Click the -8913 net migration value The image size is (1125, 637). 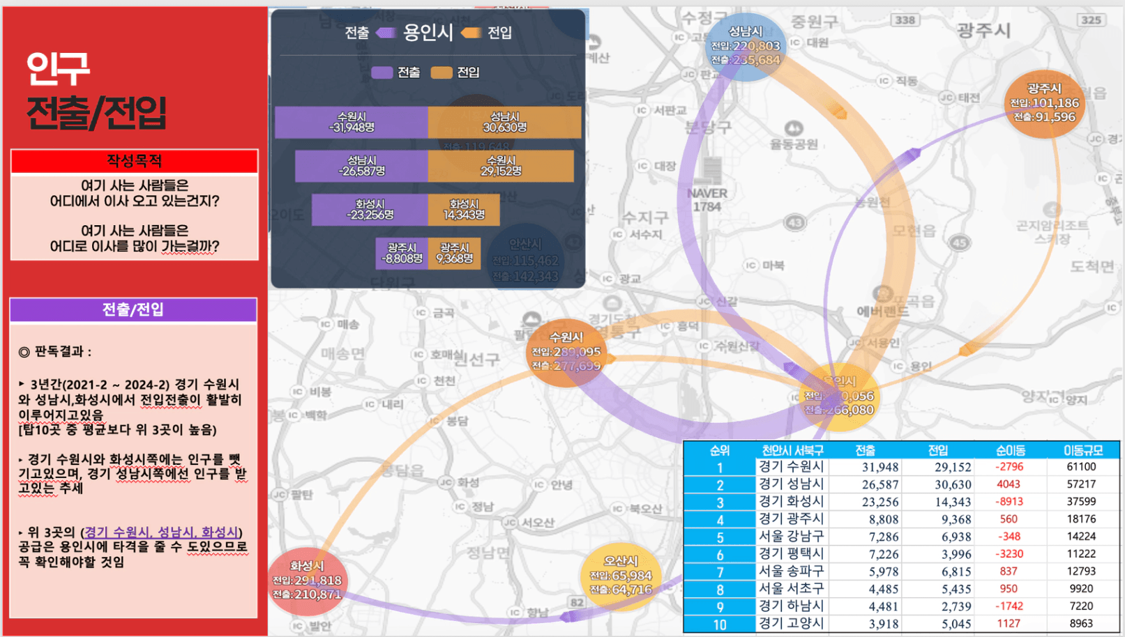tap(1009, 502)
